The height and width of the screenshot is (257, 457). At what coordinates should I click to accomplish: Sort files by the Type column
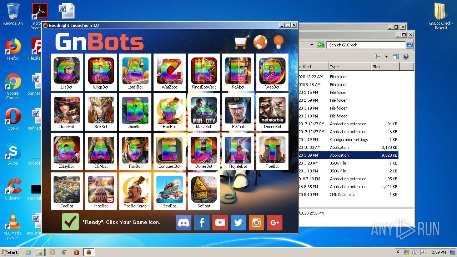(349, 67)
